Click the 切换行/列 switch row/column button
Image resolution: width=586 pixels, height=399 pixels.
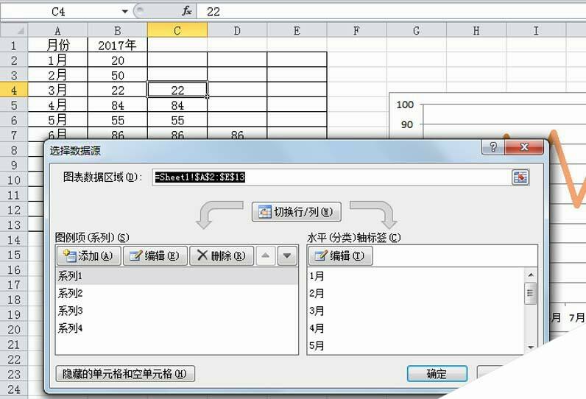[x=297, y=212]
